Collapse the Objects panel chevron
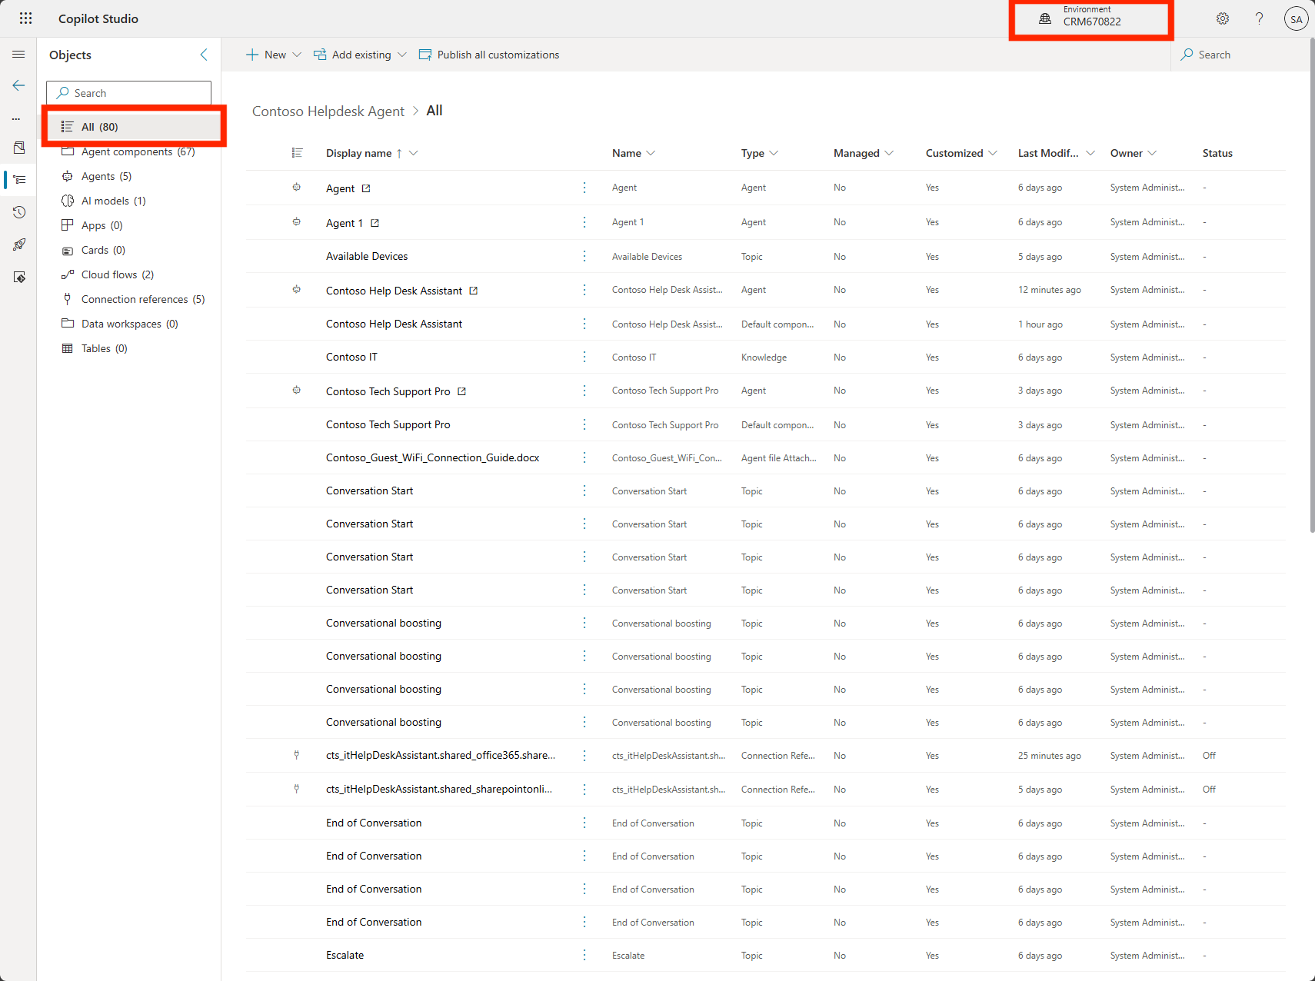Screen dimensions: 1315x981 click(204, 55)
